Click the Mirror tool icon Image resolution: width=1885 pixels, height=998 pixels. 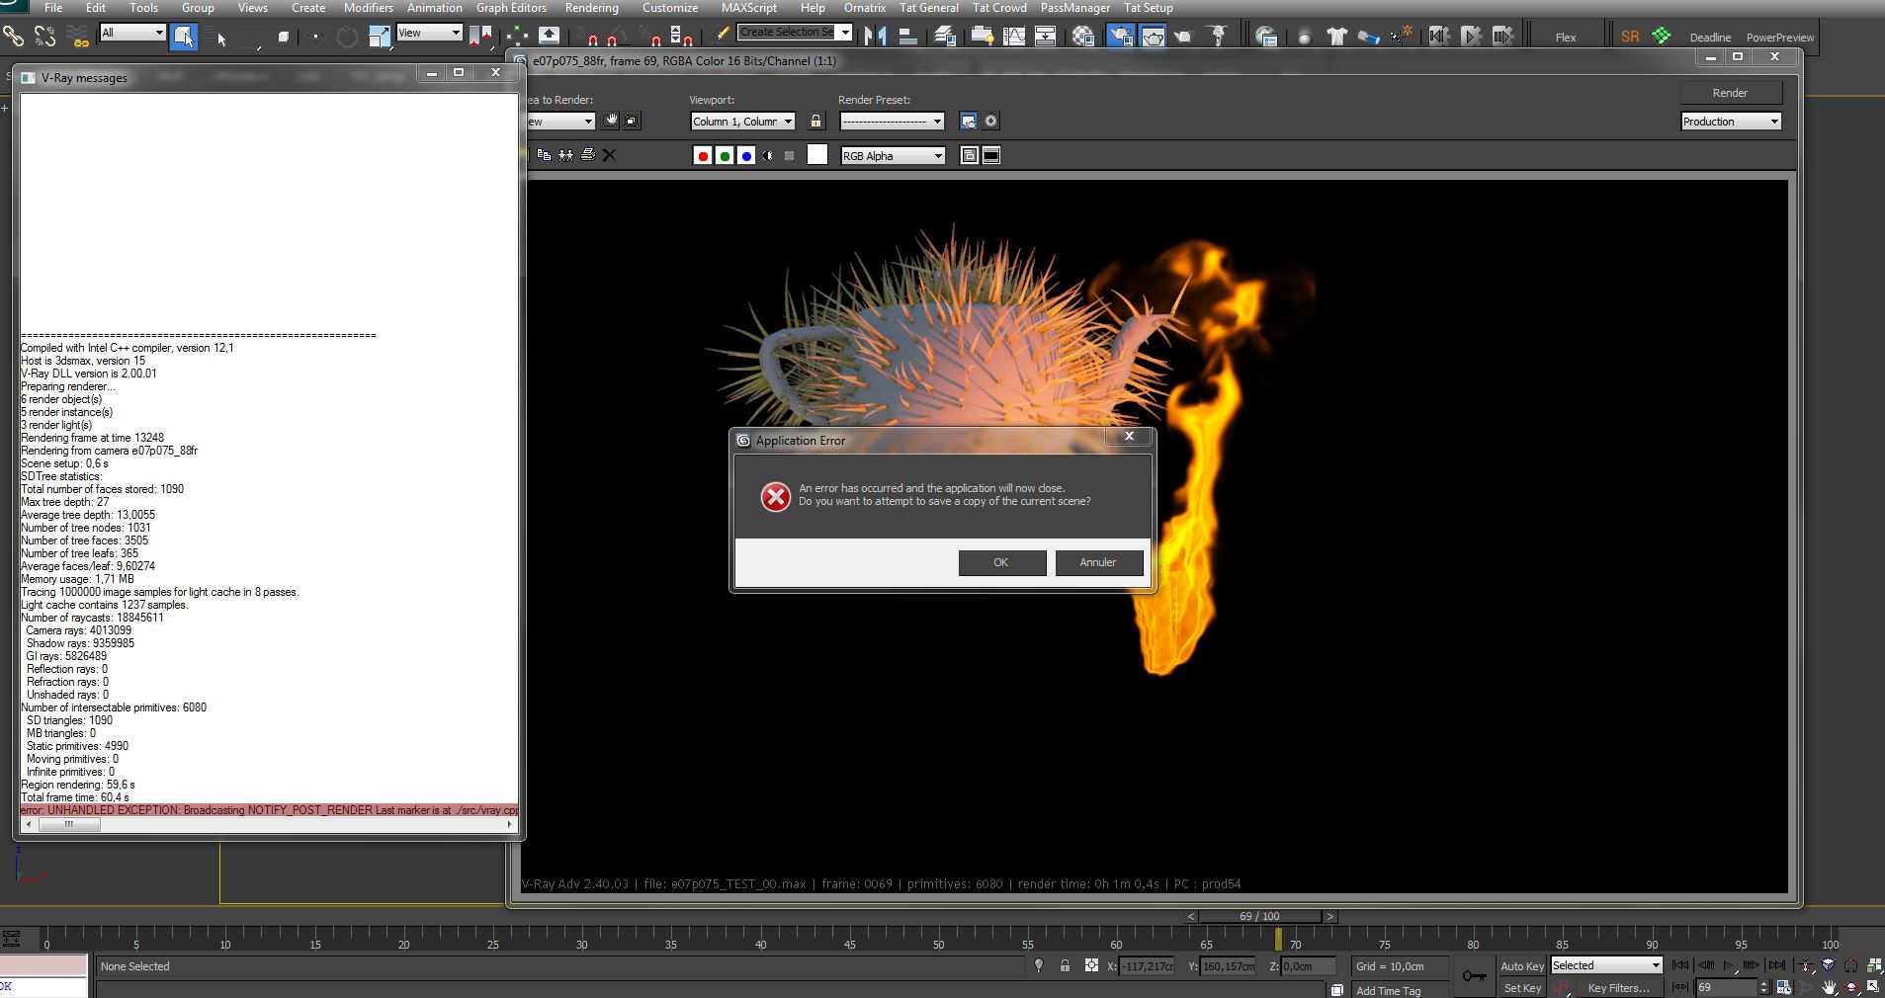(x=875, y=37)
